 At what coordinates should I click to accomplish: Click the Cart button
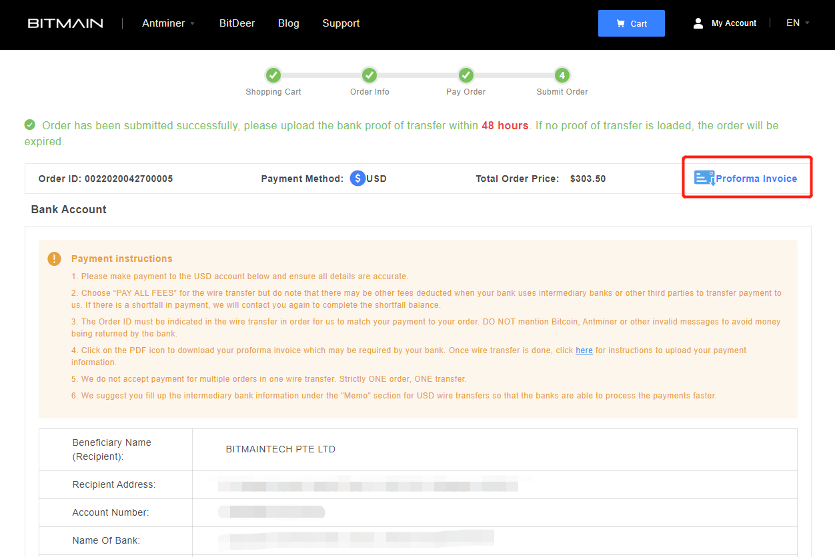click(632, 23)
